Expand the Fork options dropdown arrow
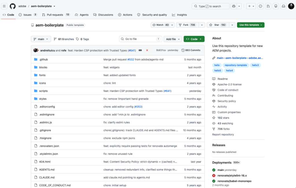 [x=202, y=25]
